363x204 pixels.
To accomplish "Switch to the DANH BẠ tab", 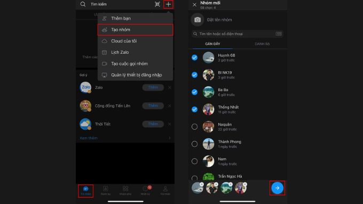I will pos(262,44).
